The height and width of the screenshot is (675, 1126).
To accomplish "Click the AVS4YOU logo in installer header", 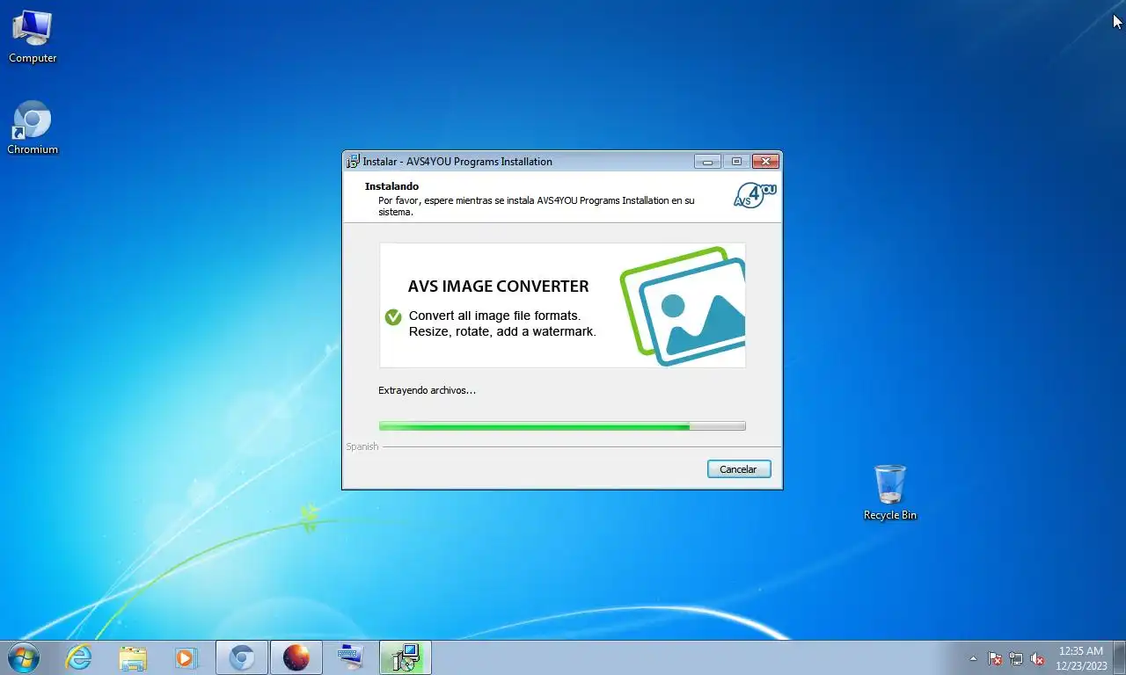I will click(755, 195).
